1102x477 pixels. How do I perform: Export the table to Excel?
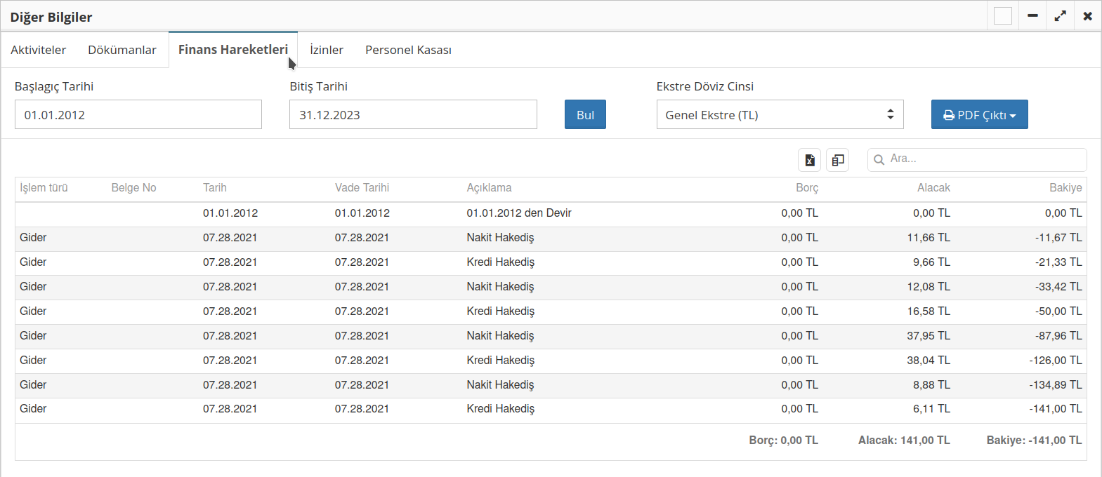click(x=809, y=160)
